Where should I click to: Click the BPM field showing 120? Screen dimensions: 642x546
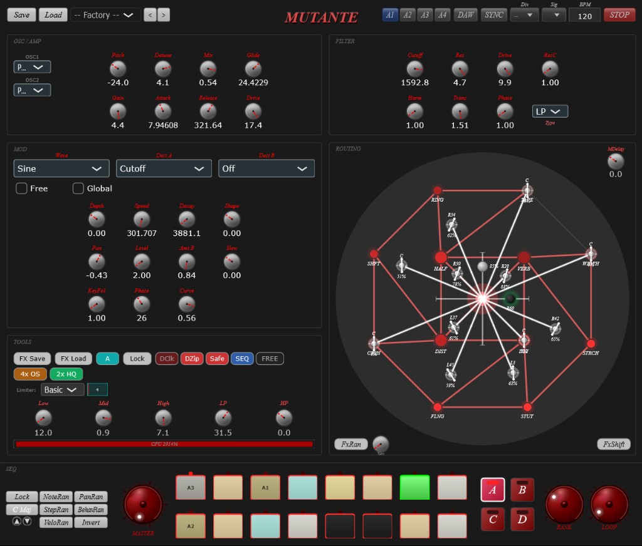(x=584, y=16)
